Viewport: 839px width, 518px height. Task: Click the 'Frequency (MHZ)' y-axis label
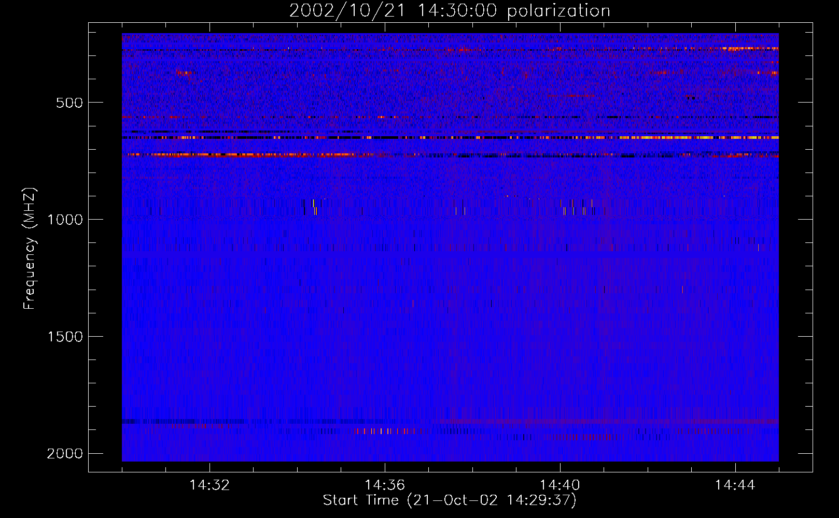pyautogui.click(x=30, y=248)
